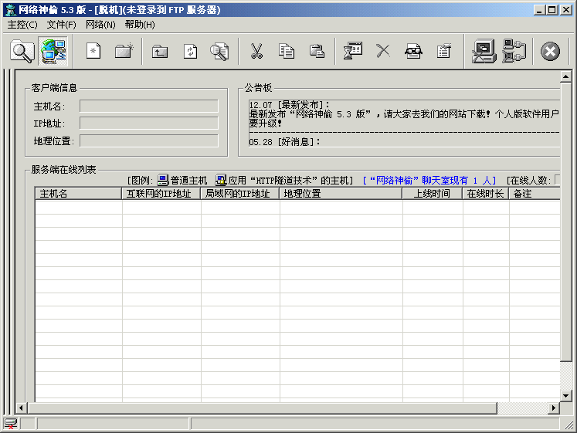Open the 帮助(H) menu

(140, 25)
